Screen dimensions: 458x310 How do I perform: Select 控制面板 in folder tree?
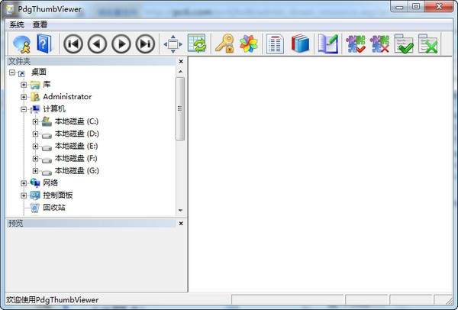click(58, 195)
